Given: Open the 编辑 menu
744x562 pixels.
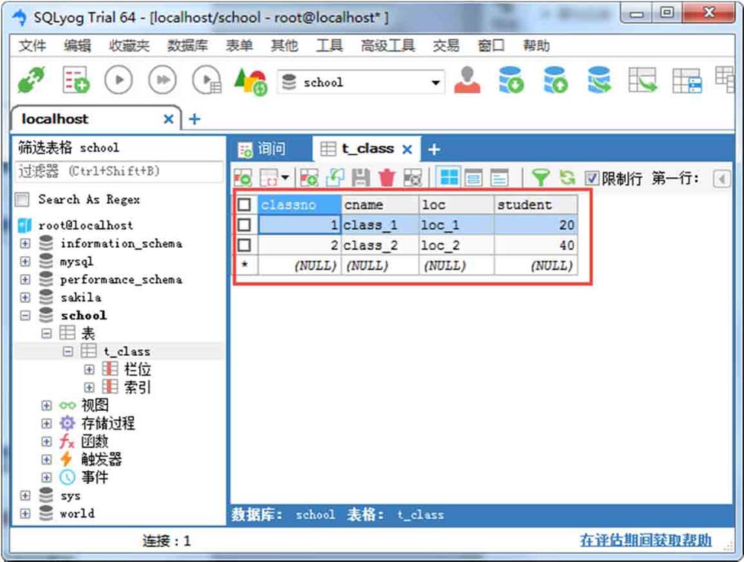Looking at the screenshot, I should [77, 45].
